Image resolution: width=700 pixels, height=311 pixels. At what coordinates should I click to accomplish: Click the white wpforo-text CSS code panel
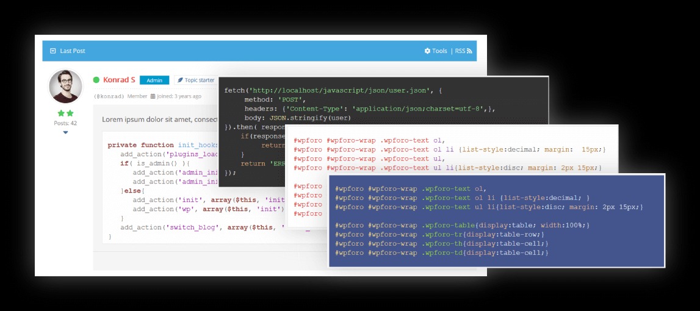(x=452, y=149)
